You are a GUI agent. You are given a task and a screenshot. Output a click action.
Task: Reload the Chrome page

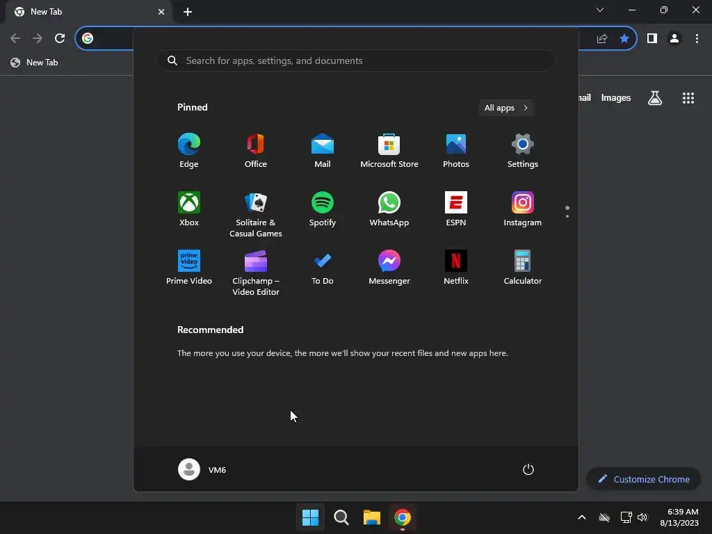pos(60,38)
